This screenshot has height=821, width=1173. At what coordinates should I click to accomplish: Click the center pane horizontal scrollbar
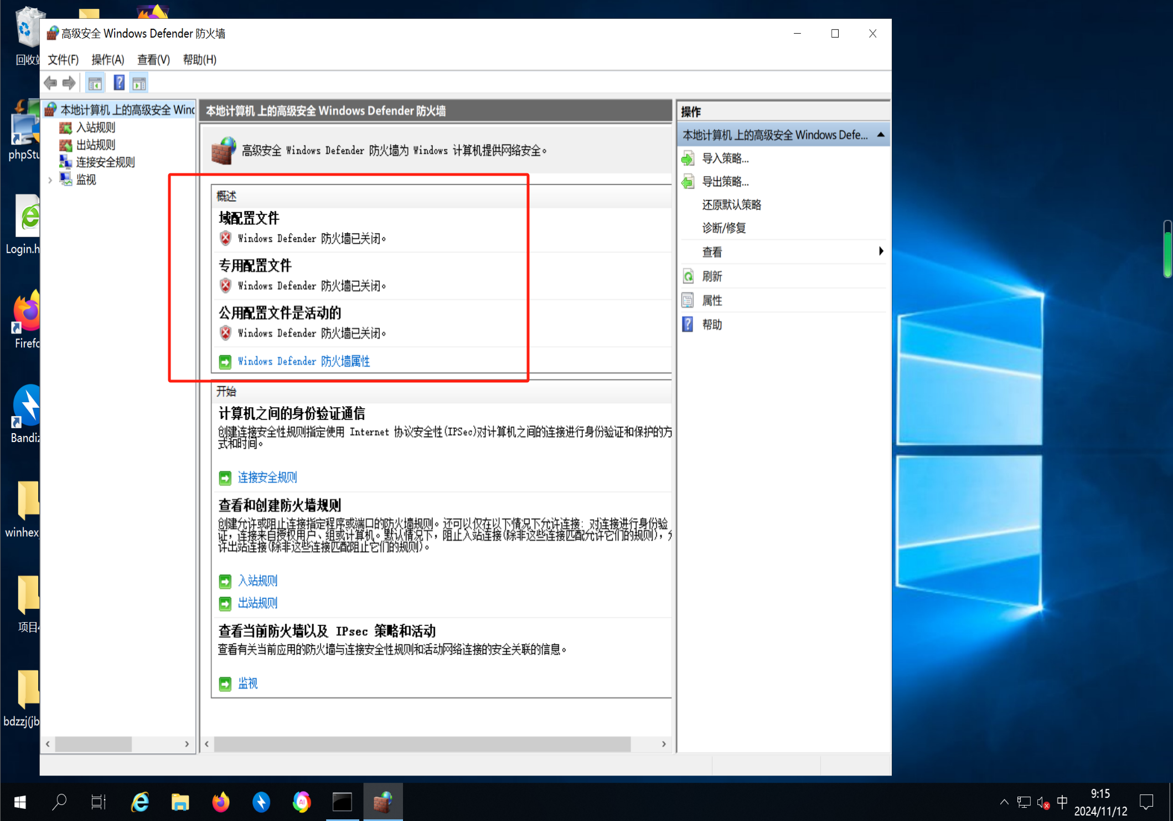coord(422,744)
